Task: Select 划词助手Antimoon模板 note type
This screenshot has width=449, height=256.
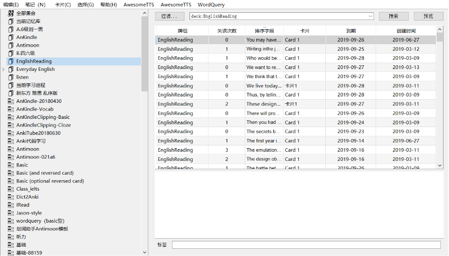Action: 42,229
